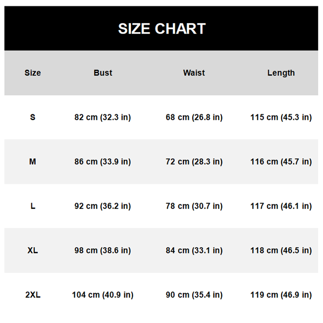This screenshot has width=323, height=323.
Task: Select bust value 86 cm (33.9 in)
Action: (x=103, y=162)
